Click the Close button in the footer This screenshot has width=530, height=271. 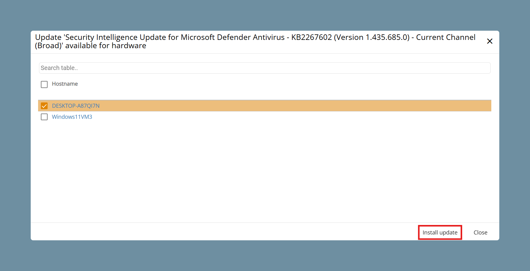pos(481,232)
